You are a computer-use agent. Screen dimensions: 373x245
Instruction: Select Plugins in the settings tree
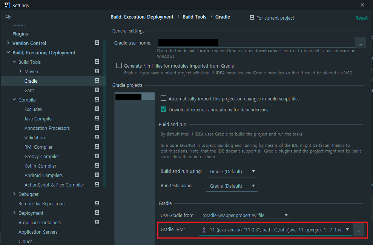[20, 34]
